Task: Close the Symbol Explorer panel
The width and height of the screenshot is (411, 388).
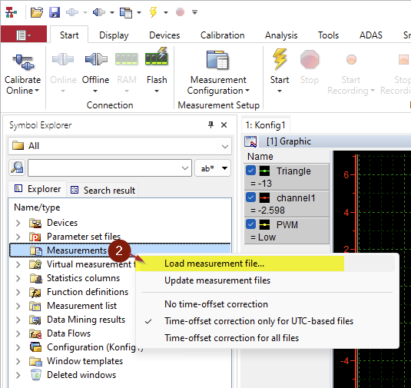Action: point(224,125)
